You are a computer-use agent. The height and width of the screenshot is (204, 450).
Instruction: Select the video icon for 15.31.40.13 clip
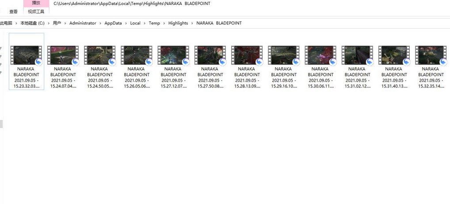coord(393,55)
